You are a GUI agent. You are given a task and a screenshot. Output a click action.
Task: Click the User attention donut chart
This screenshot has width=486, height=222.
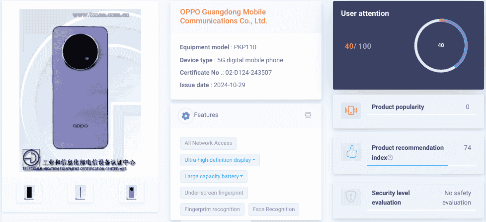tap(441, 45)
